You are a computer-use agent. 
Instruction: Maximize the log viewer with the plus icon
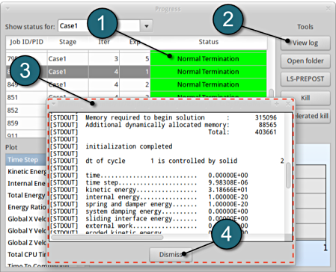pos(277,104)
